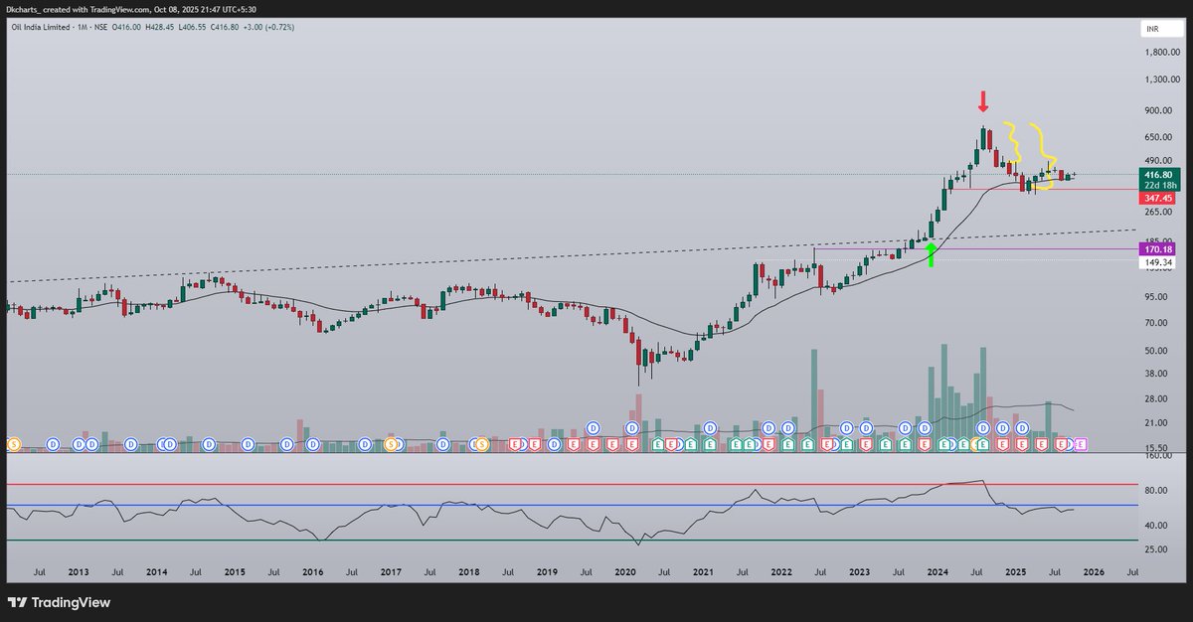
Task: Click the purple 170.18 price label
Action: pyautogui.click(x=1159, y=247)
